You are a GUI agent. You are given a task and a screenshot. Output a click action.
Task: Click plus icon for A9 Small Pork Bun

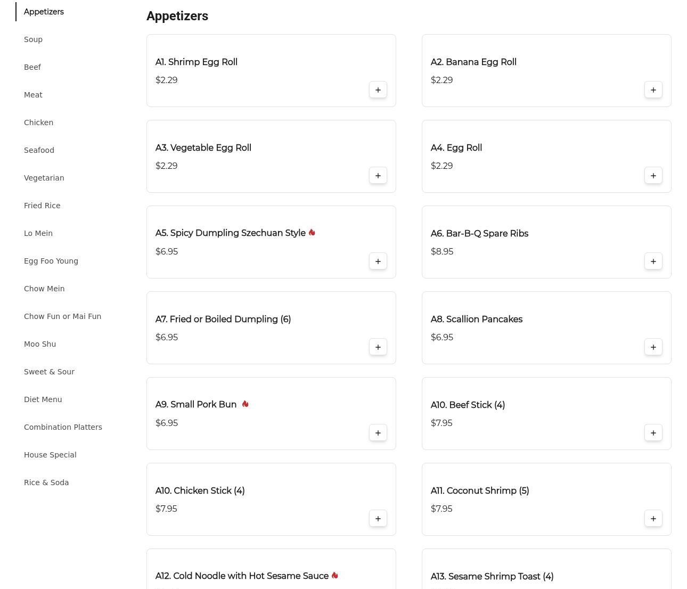click(378, 433)
